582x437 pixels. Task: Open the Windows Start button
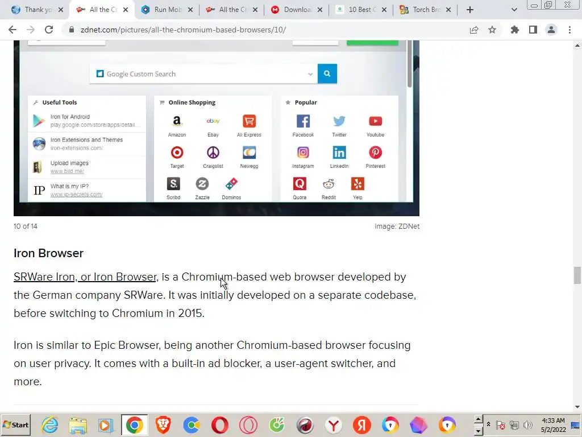[15, 424]
